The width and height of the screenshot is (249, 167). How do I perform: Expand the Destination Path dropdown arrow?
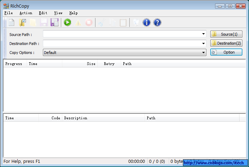point(203,44)
